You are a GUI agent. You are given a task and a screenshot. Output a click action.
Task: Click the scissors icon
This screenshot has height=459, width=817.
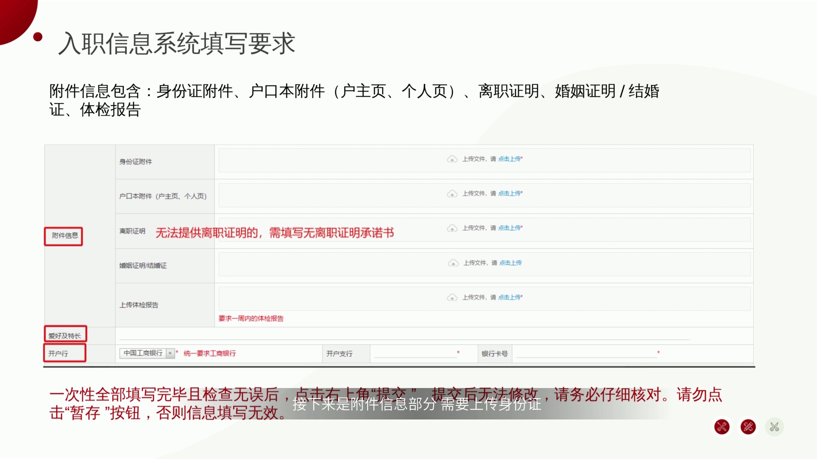[x=774, y=427]
